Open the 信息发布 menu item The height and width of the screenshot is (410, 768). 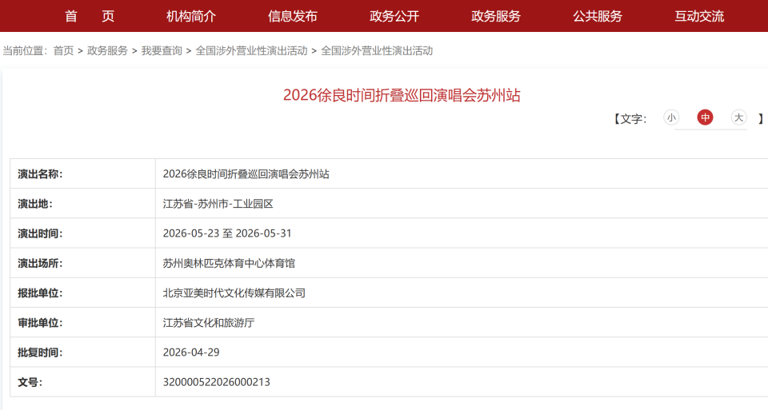pyautogui.click(x=293, y=17)
